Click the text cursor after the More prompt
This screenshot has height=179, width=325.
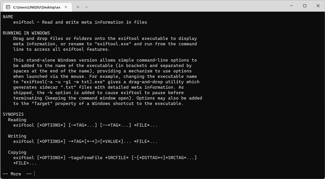(34, 174)
